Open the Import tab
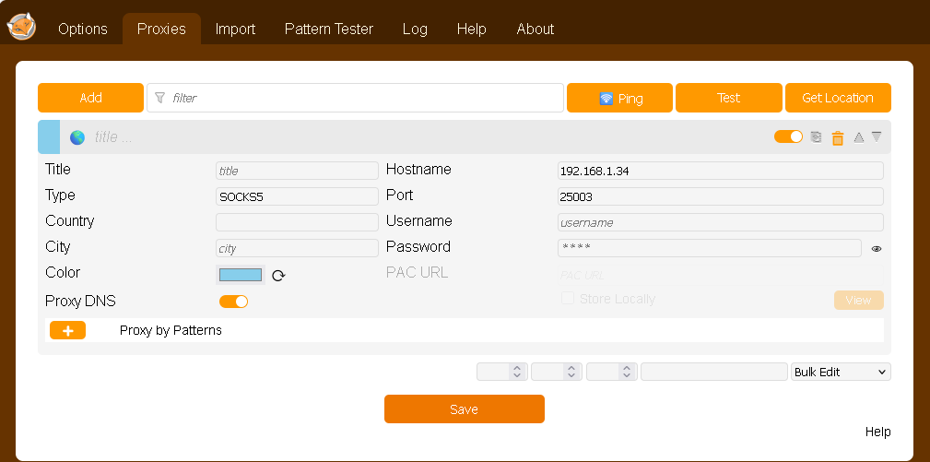Image resolution: width=930 pixels, height=462 pixels. point(235,29)
